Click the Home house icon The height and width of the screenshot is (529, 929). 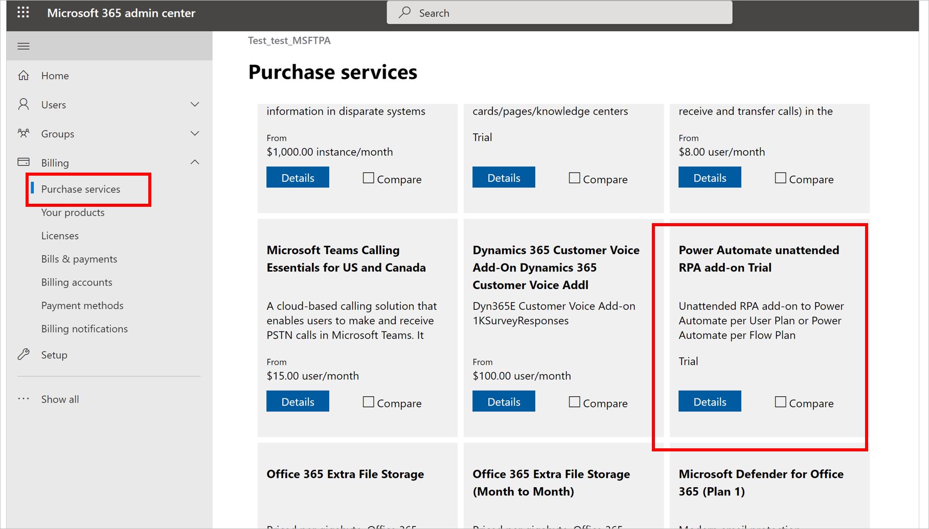(24, 76)
